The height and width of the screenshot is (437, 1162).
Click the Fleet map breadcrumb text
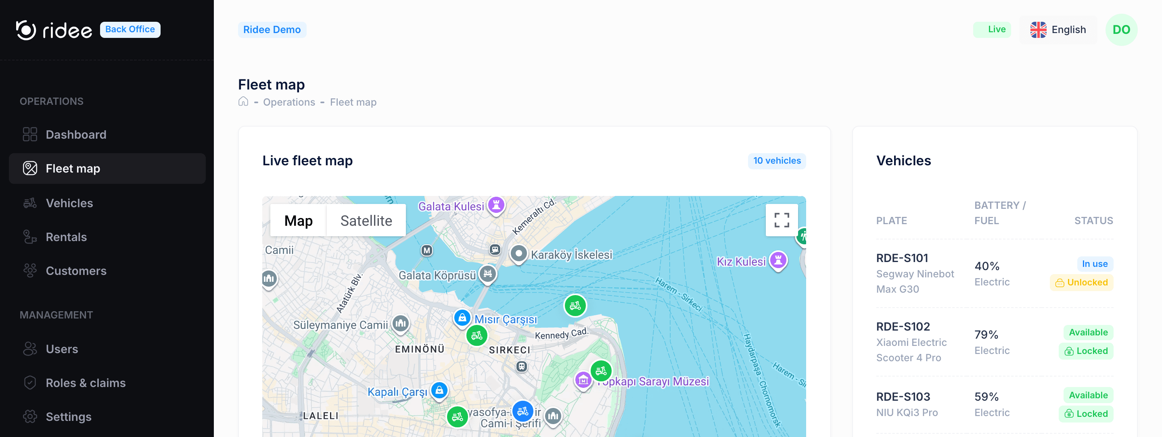pyautogui.click(x=353, y=102)
